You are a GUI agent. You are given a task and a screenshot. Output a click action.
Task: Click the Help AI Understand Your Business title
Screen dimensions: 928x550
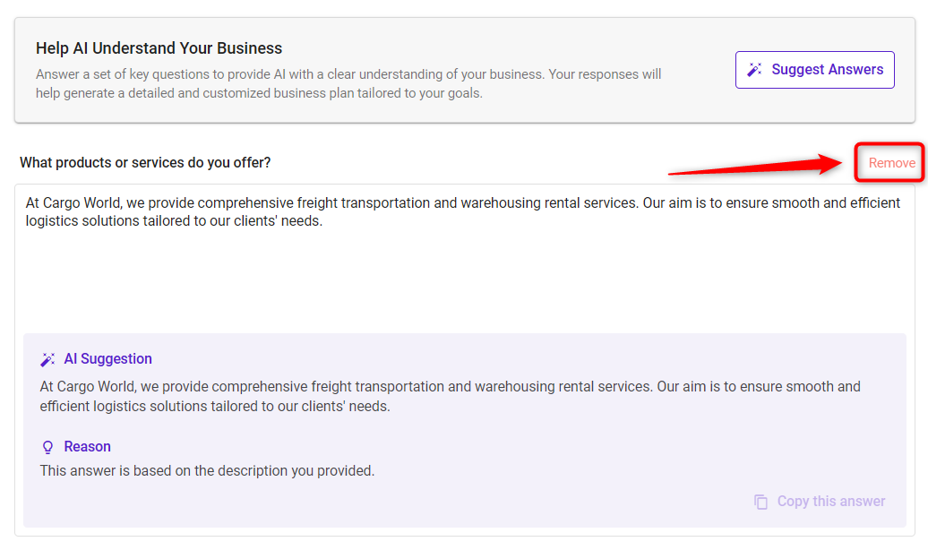(159, 48)
